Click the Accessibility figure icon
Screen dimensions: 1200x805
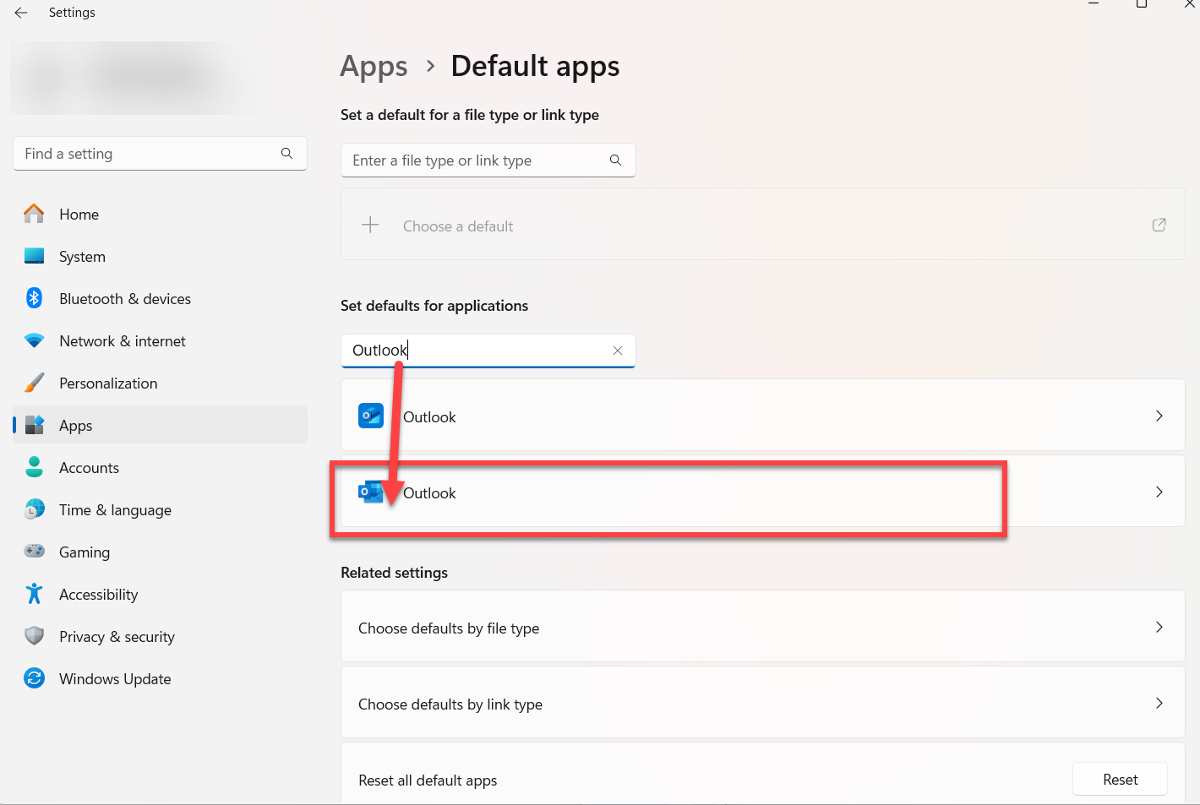point(34,594)
